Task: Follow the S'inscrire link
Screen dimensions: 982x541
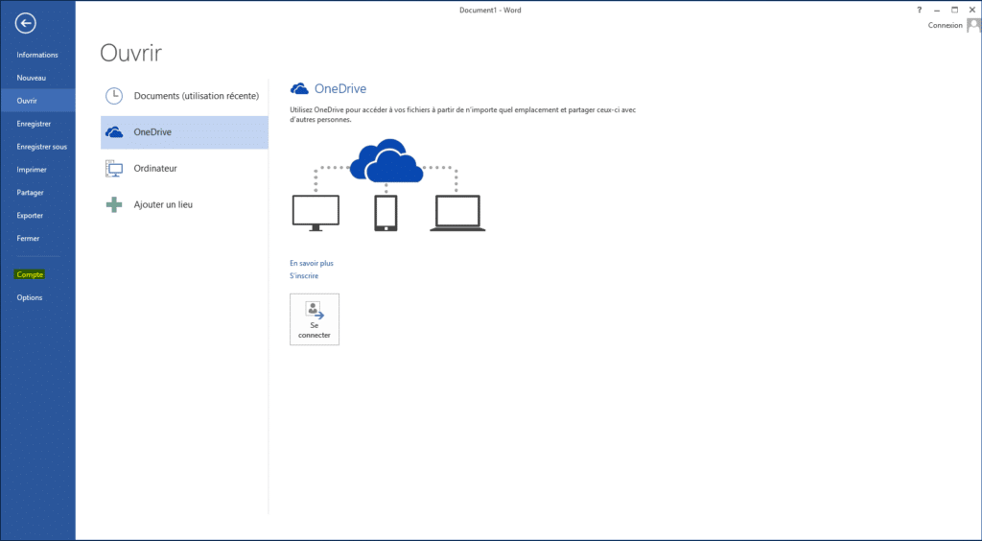Action: point(303,276)
